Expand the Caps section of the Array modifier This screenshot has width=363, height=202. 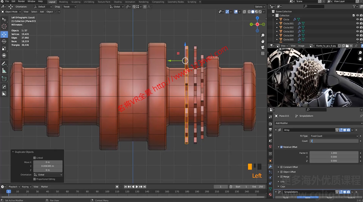point(283,186)
